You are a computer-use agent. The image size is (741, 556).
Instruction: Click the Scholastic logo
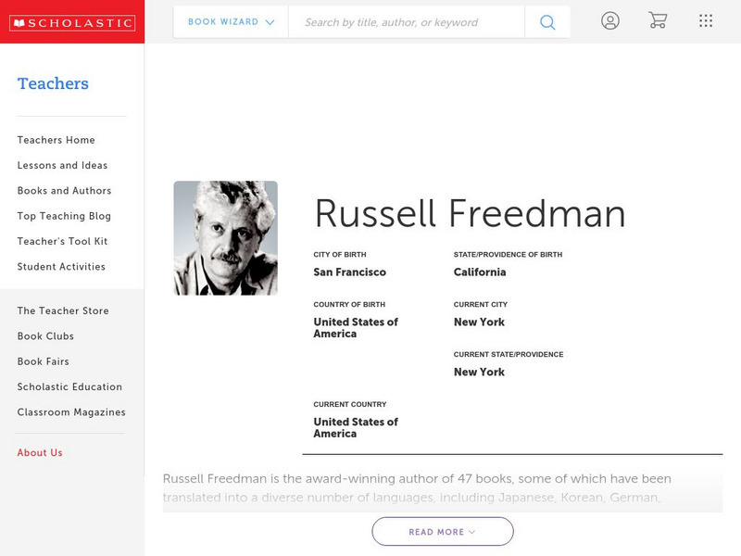pos(72,23)
